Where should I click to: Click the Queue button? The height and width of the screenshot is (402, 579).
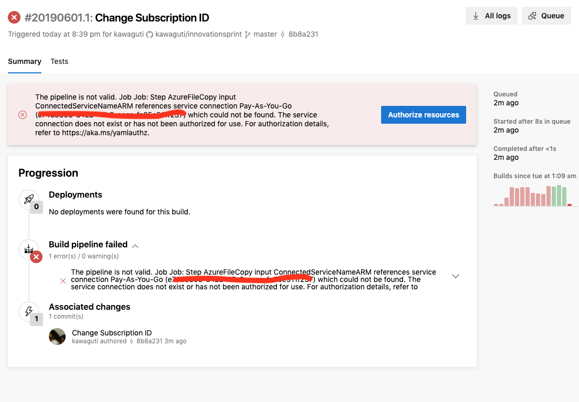tap(546, 16)
